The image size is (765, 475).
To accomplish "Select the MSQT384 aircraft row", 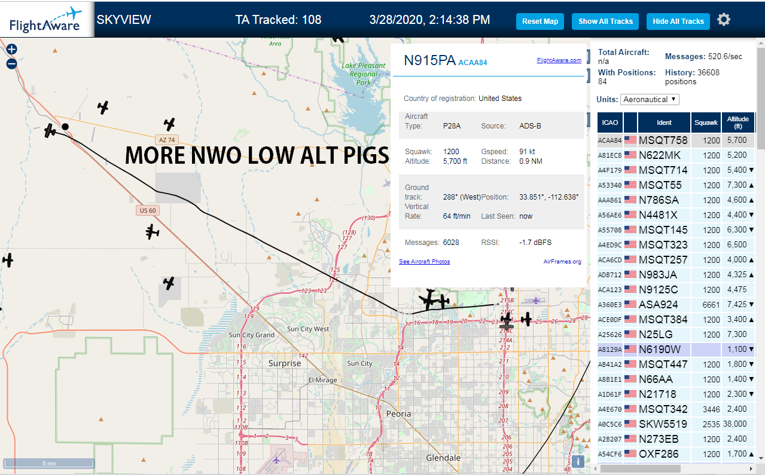I will 676,320.
